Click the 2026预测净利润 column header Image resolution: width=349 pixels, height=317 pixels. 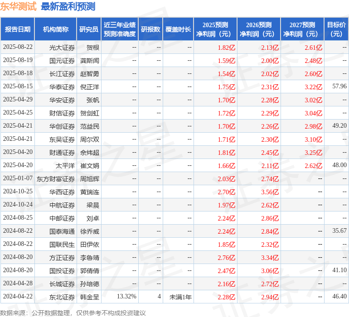tap(259, 29)
